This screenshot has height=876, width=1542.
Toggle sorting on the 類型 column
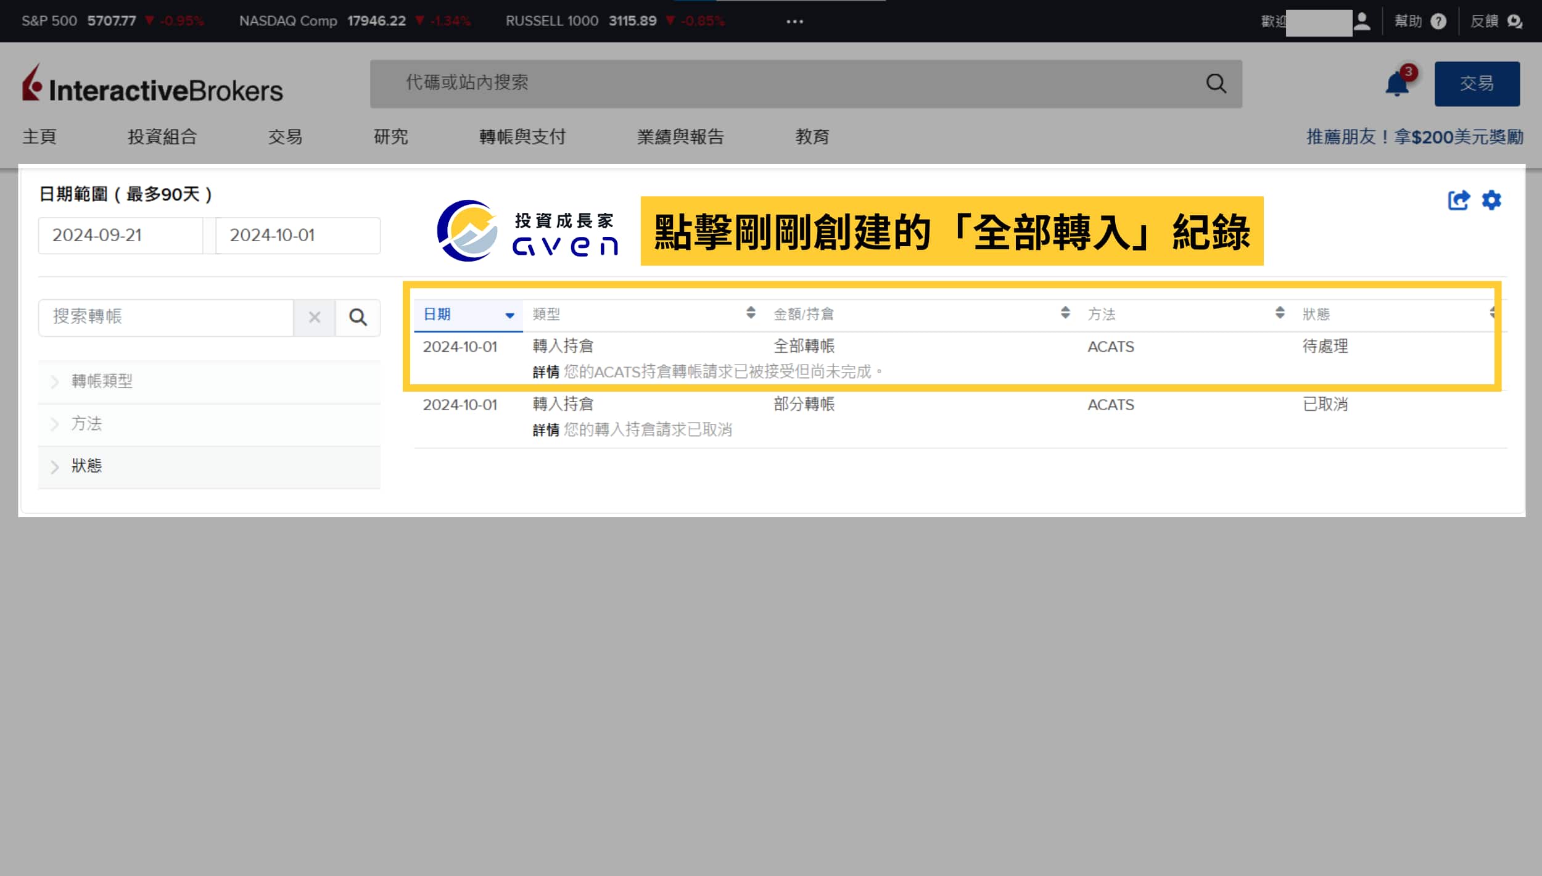[x=750, y=313]
